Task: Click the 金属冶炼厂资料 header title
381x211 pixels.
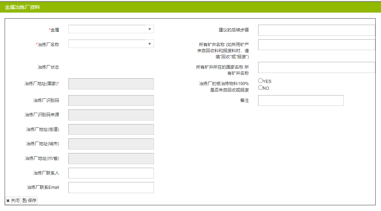Action: pos(22,7)
